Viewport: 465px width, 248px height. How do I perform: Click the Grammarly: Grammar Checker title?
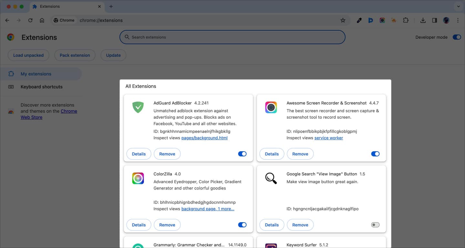189,245
